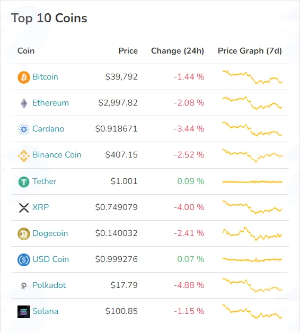Click the blue USD Coin logo

(24, 260)
